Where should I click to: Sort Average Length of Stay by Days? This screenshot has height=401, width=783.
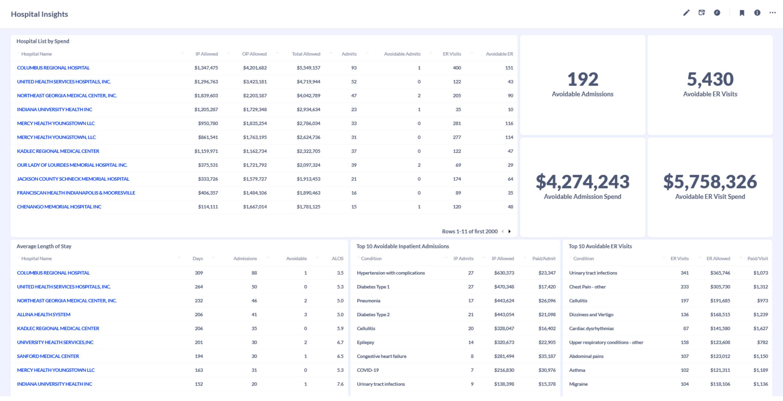[x=198, y=259]
